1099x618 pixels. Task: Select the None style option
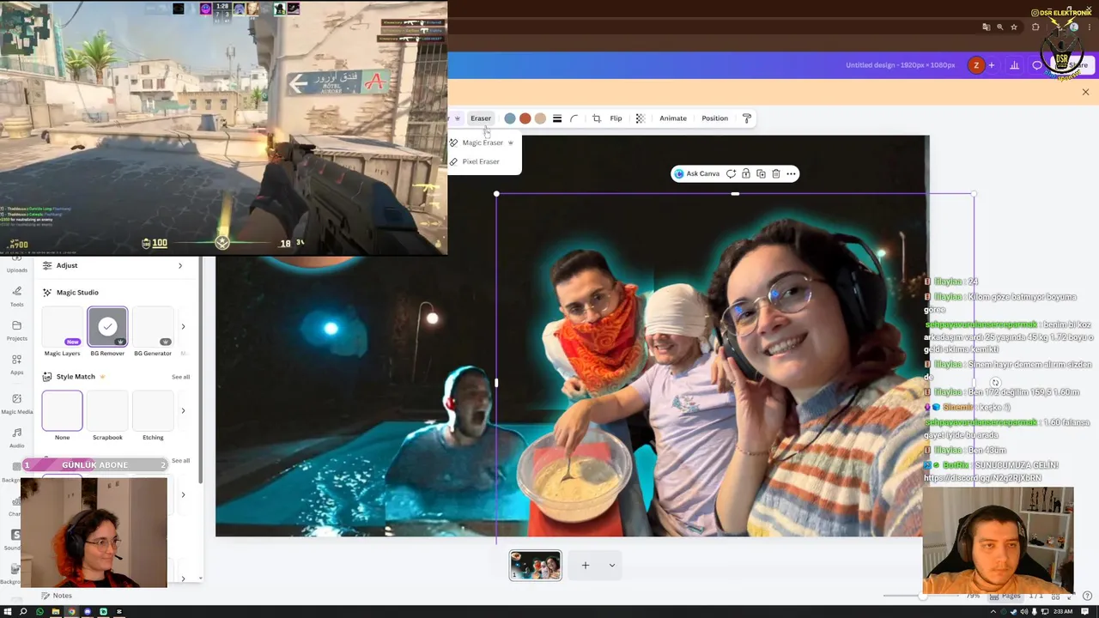click(62, 416)
